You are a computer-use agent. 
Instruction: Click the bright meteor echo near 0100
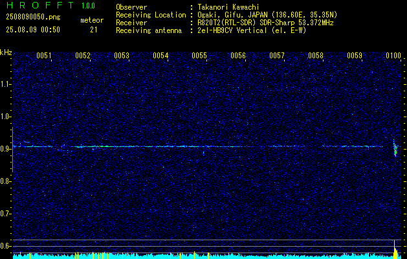click(395, 148)
